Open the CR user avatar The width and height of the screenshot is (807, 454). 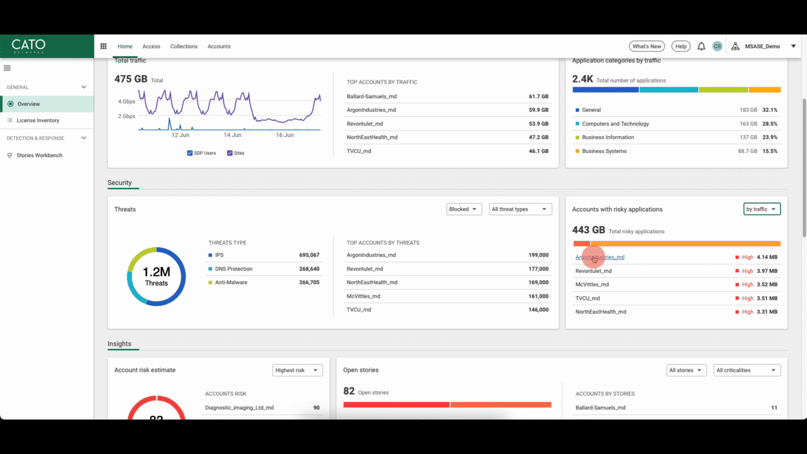point(717,46)
